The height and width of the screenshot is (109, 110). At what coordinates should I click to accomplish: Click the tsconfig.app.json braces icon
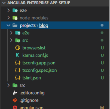17,63
